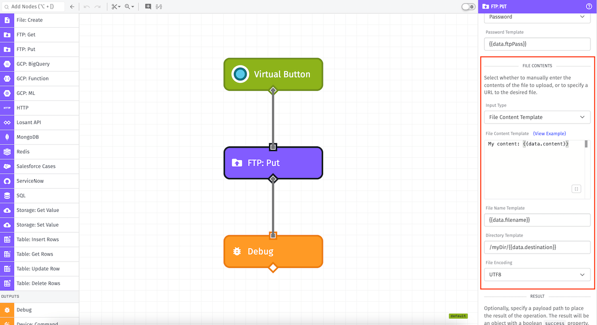Pick the FTP: Put node in palette

(39, 49)
